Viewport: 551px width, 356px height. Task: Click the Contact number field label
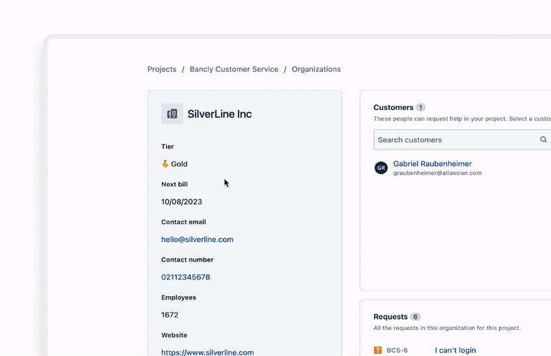[187, 260]
